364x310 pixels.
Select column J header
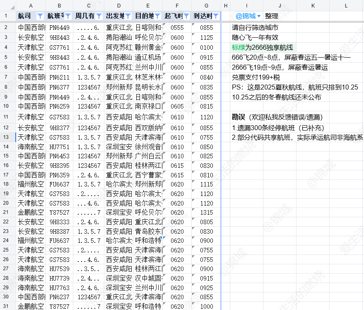(x=280, y=5)
